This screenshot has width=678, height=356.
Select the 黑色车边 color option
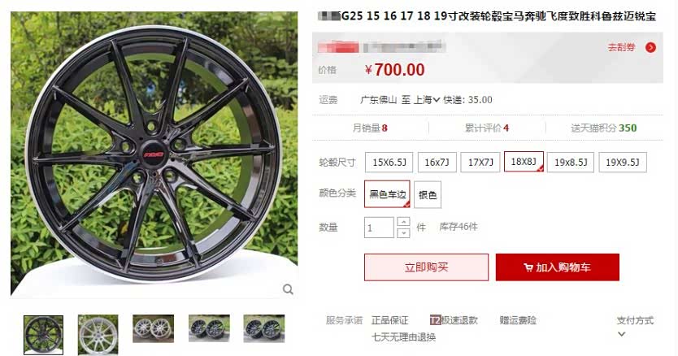(387, 194)
